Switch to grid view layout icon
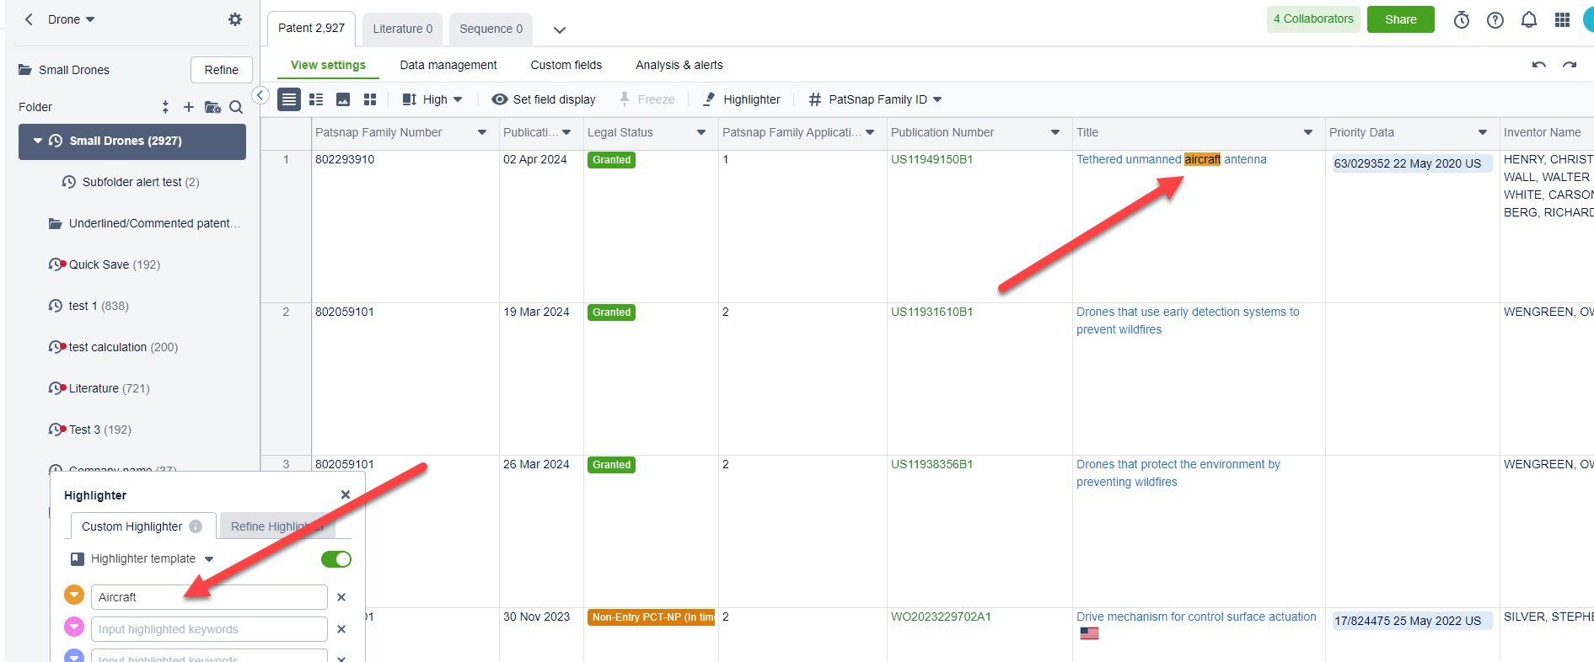 369,99
